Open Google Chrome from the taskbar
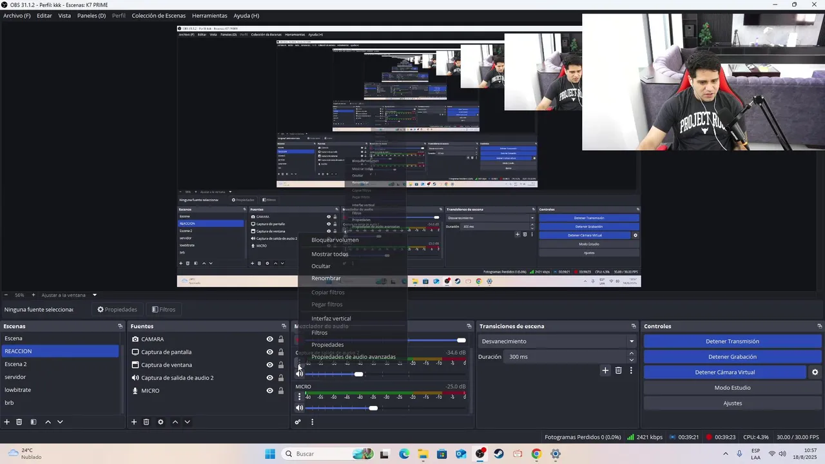Viewport: 825px width, 464px height. (536, 454)
